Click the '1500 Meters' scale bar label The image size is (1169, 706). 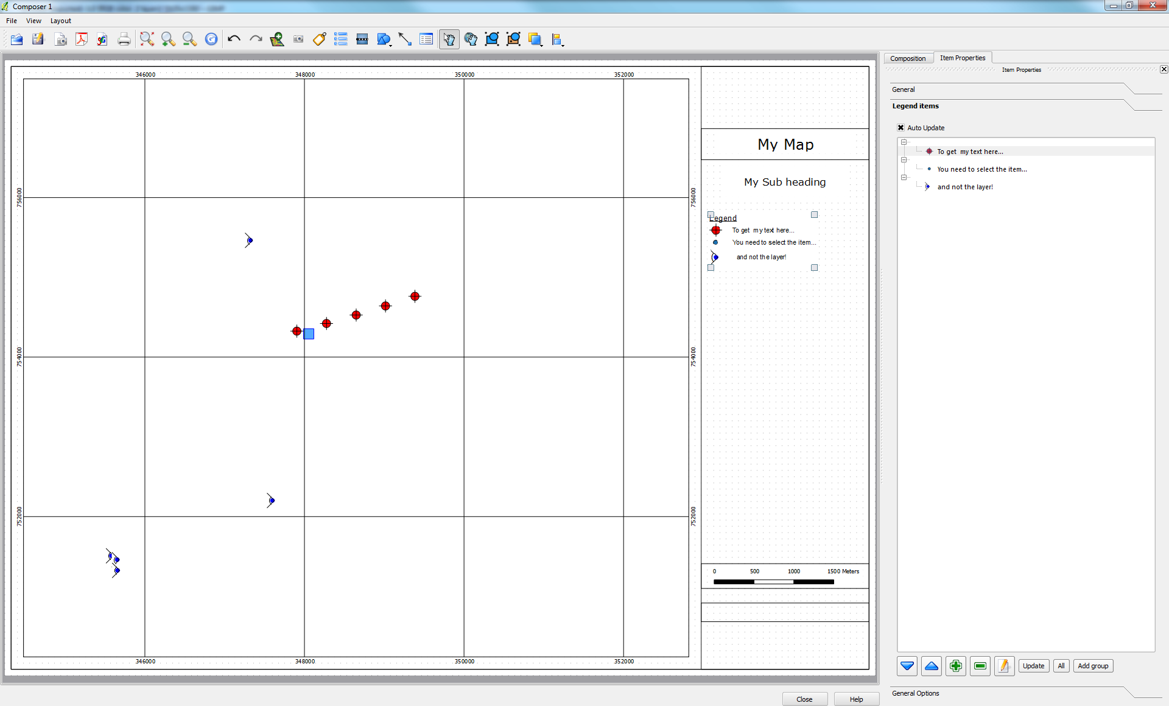tap(843, 571)
